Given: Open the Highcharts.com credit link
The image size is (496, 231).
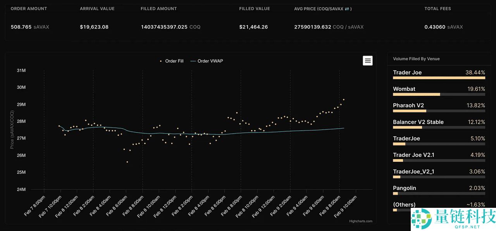Looking at the screenshot, I should click(x=360, y=221).
